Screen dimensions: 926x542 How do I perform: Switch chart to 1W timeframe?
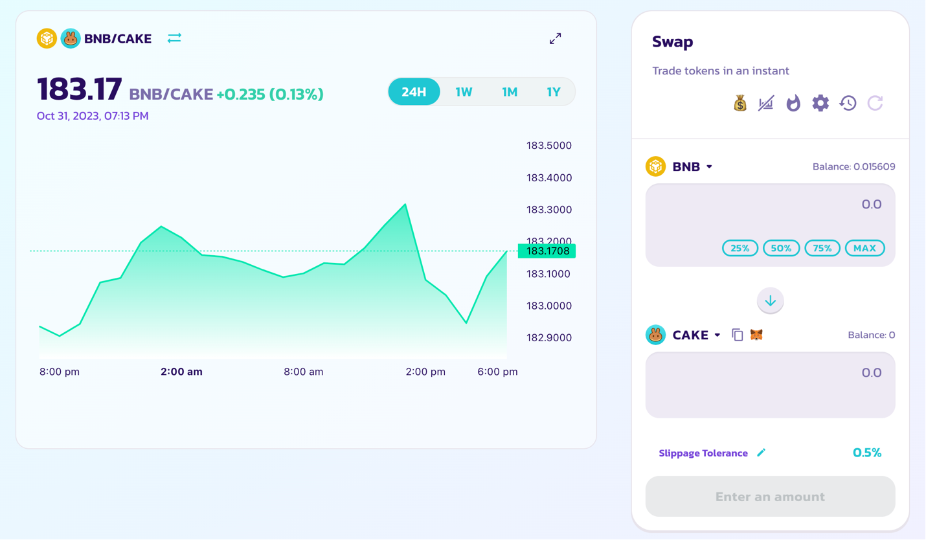[x=464, y=92]
